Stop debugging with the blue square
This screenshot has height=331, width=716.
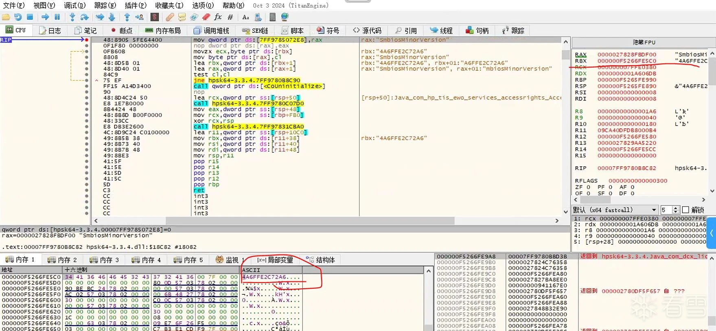click(30, 17)
